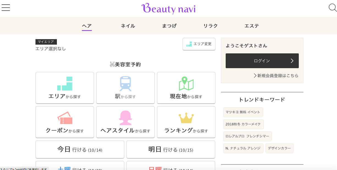Click the dark ログイン button
This screenshot has height=170, width=337.
(262, 61)
